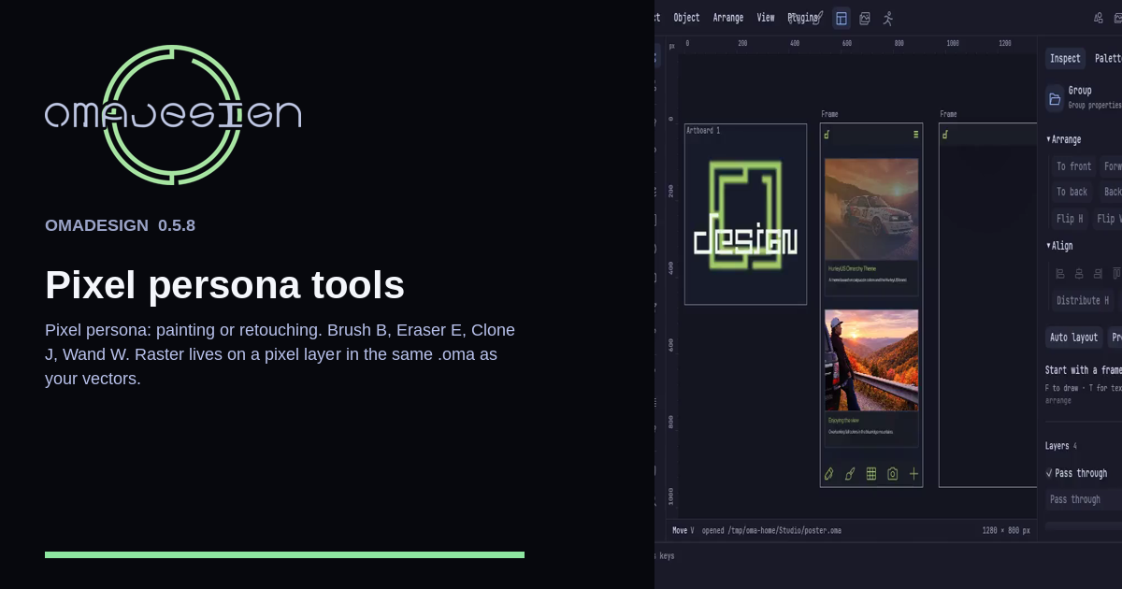Click the Group folder icon in Inspect panel
This screenshot has height=589, width=1122.
tap(1055, 98)
